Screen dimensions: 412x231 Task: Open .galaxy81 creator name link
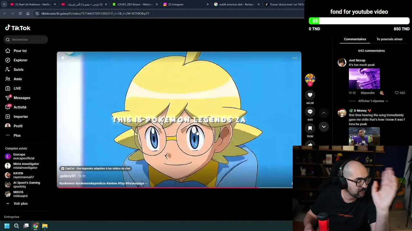point(67,176)
